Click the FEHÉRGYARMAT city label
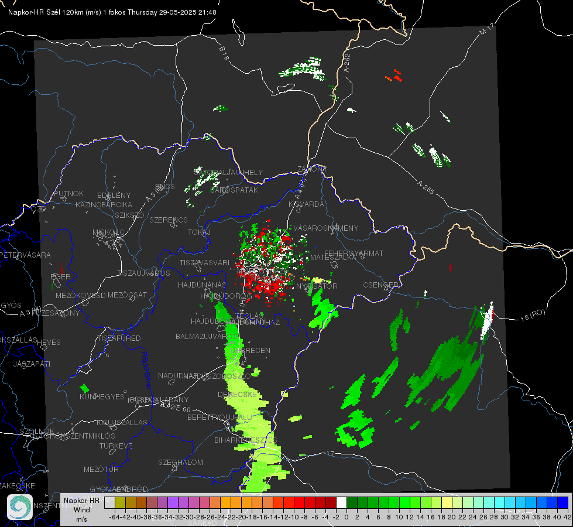This screenshot has width=573, height=527. tap(354, 253)
